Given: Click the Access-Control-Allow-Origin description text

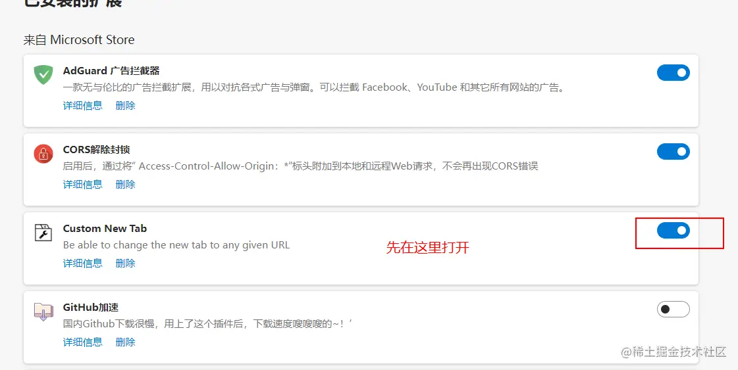Looking at the screenshot, I should [x=300, y=166].
